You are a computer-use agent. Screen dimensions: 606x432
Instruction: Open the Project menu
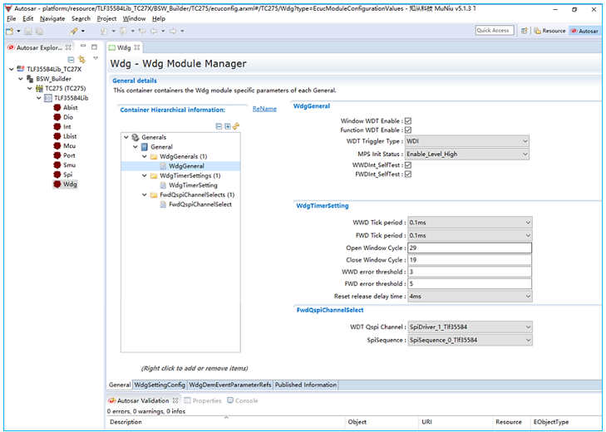[x=106, y=18]
